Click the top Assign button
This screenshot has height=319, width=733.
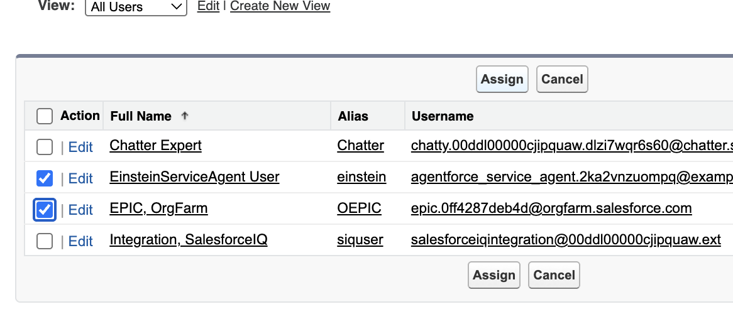point(502,79)
